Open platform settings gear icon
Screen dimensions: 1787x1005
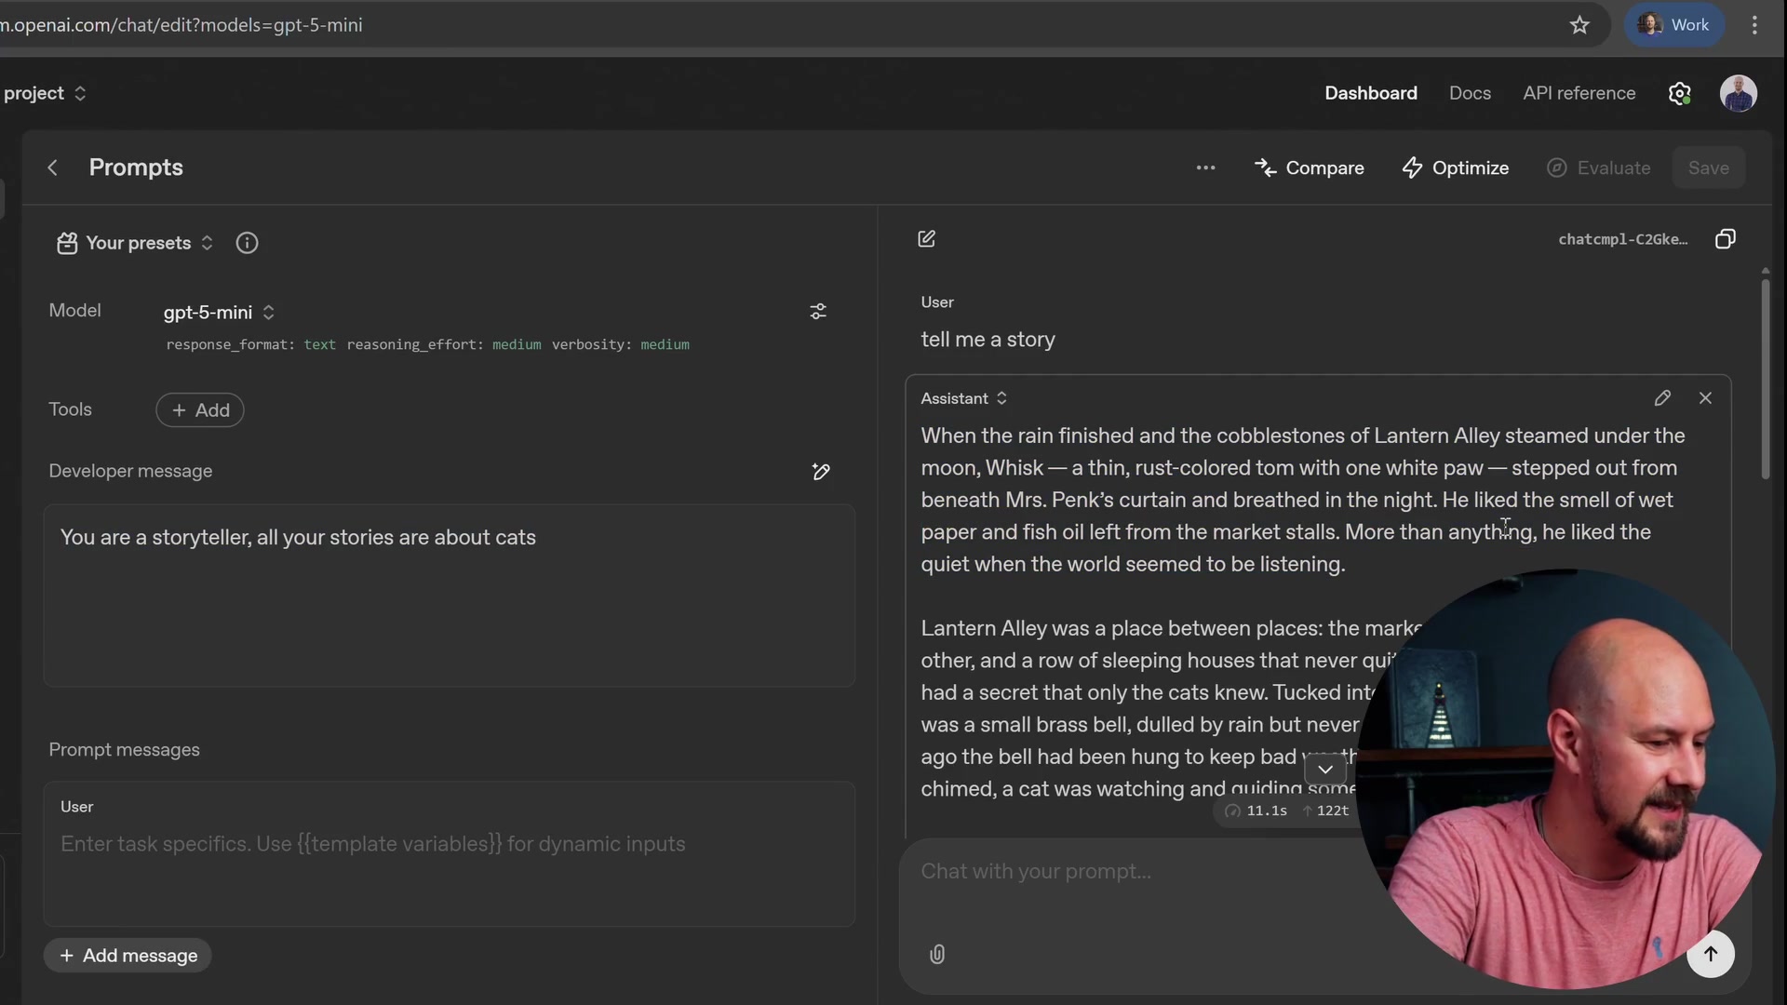1680,93
